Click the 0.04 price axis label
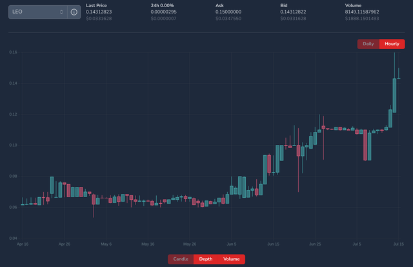 click(x=13, y=239)
